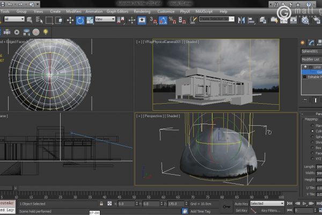Open the MAXScript menu
The width and height of the screenshot is (322, 215).
click(x=204, y=11)
